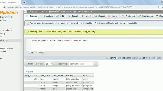This screenshot has height=91, width=163.
Task: Click the Explain SQL link
Action: pos(137,58)
